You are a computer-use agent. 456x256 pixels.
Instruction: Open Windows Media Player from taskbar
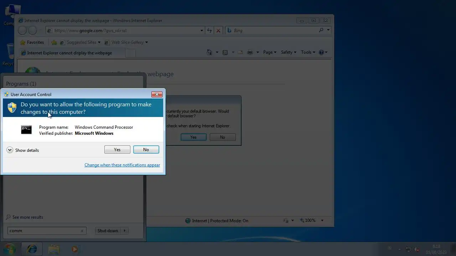point(75,249)
